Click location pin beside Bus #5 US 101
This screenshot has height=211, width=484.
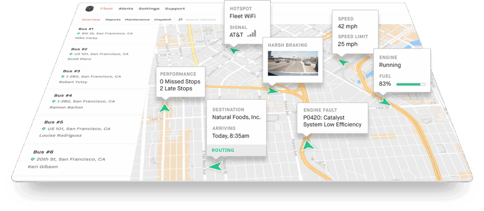[x=43, y=129]
